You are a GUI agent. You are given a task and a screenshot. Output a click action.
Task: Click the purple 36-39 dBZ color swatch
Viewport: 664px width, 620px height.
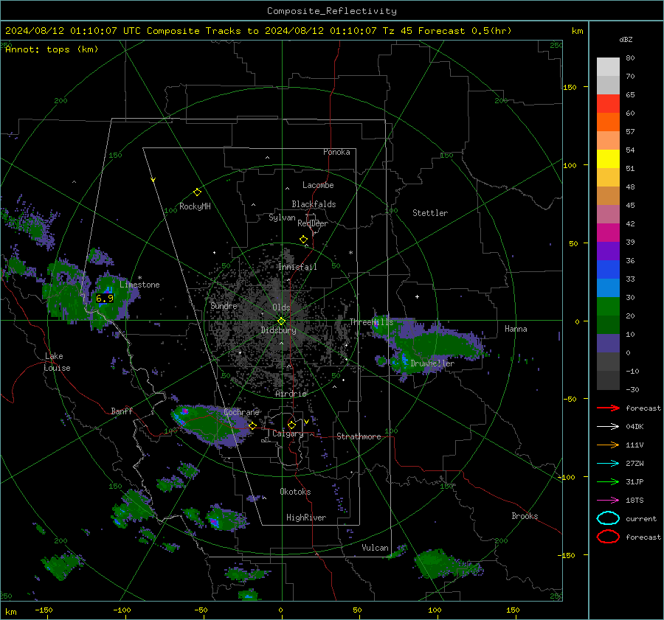coord(608,251)
